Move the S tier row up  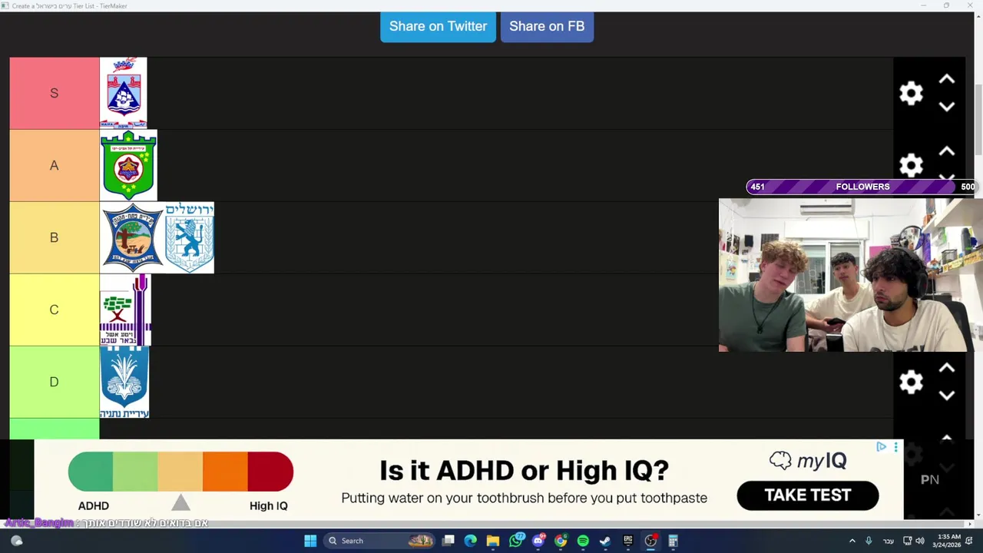(x=947, y=79)
